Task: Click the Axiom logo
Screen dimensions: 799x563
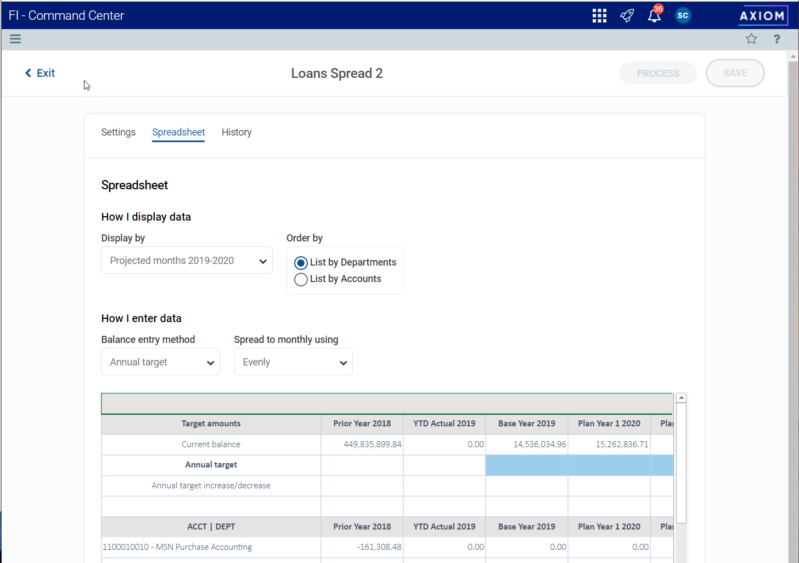Action: click(x=762, y=16)
